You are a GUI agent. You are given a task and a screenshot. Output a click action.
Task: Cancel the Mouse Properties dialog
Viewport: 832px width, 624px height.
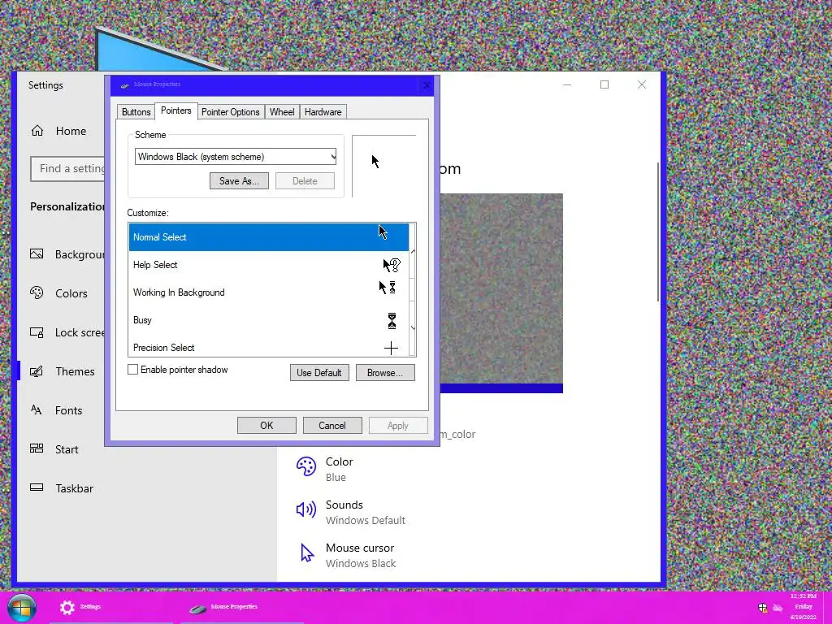coord(332,425)
